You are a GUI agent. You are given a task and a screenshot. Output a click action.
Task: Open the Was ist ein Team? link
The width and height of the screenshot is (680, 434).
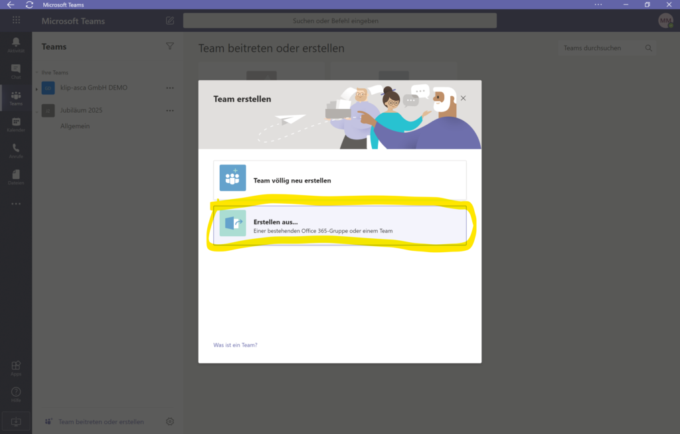(x=235, y=345)
